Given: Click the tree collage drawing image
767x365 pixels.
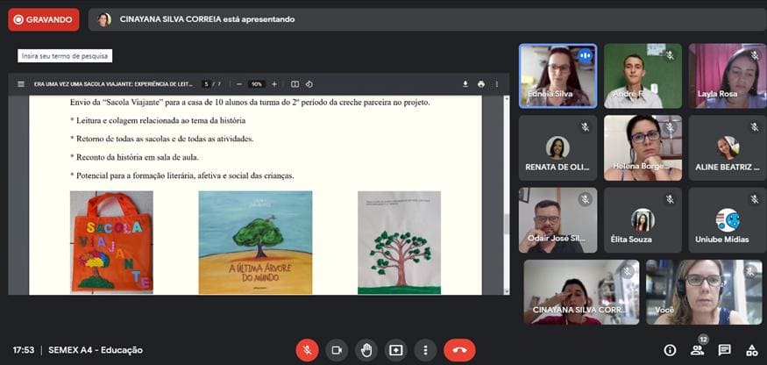Looking at the screenshot, I should 399,242.
